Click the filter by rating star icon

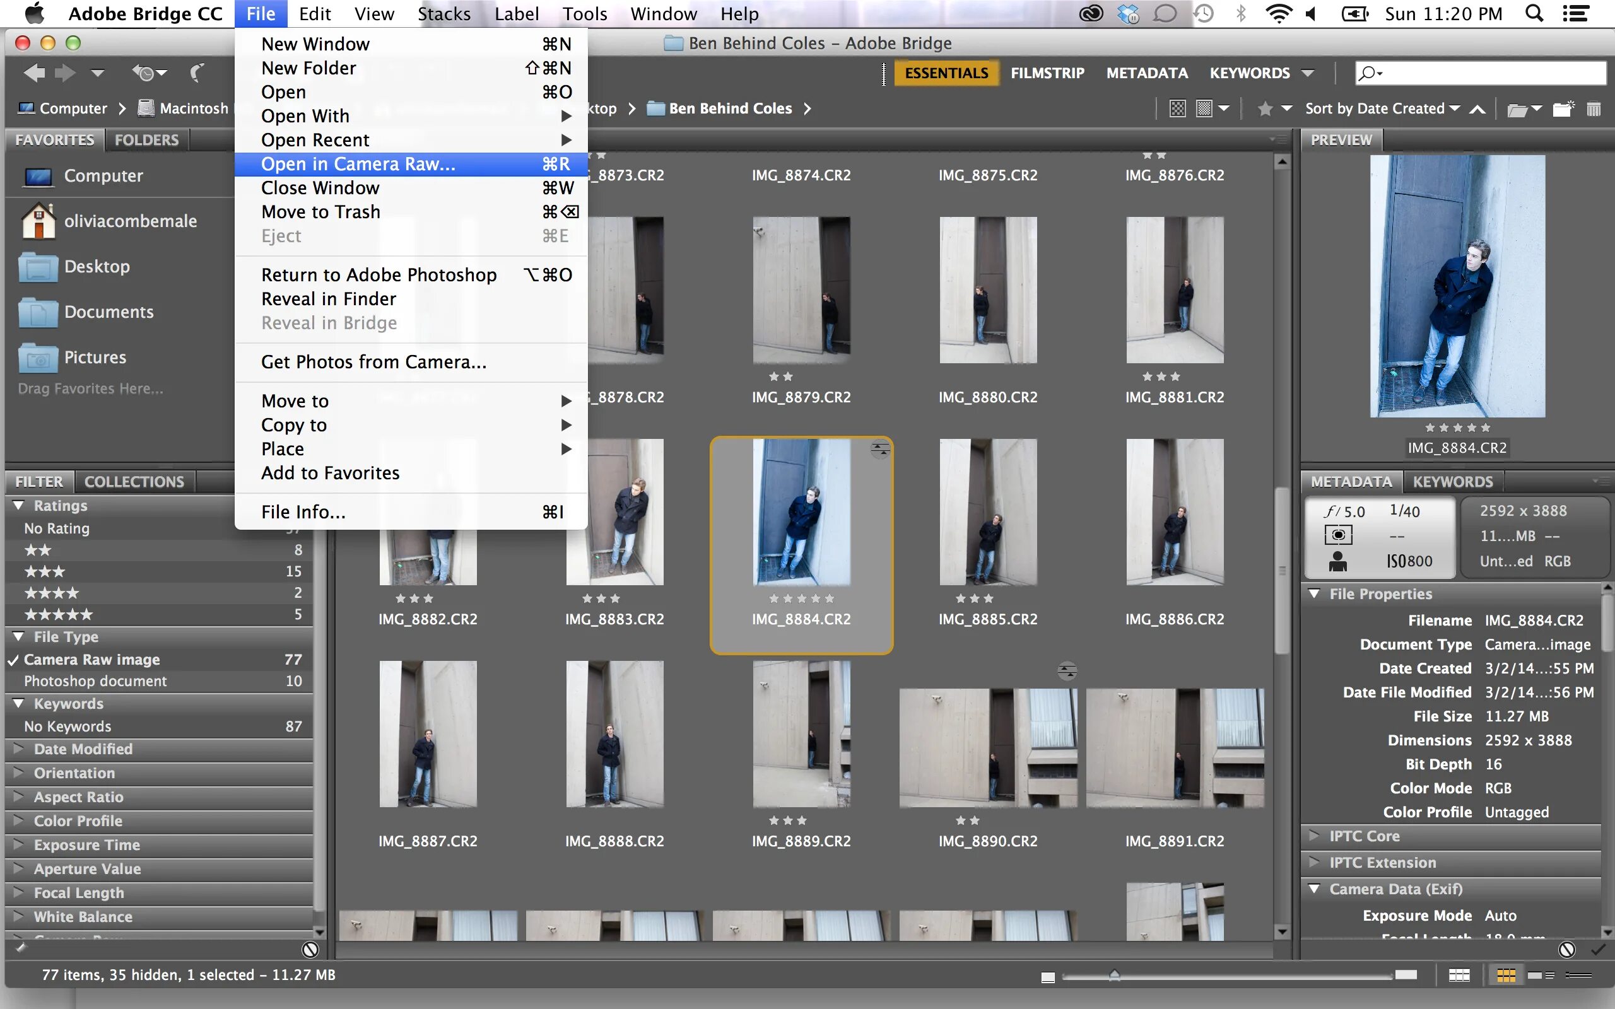[x=1265, y=108]
